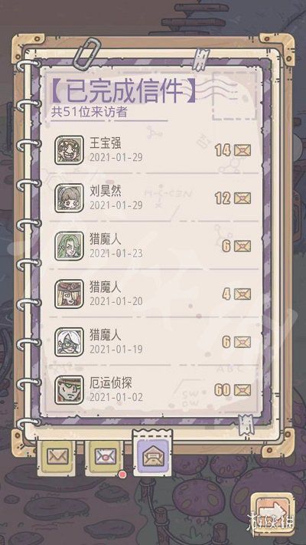
Task: Click the postage stamp outline in header
Action: [235, 97]
